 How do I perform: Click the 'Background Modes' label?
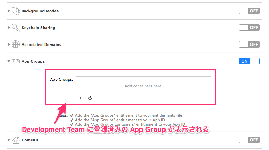[x=40, y=11]
